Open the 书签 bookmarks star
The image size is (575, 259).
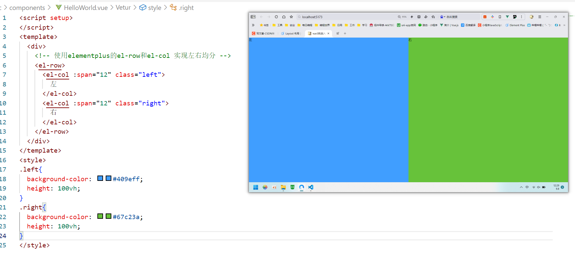point(264,25)
